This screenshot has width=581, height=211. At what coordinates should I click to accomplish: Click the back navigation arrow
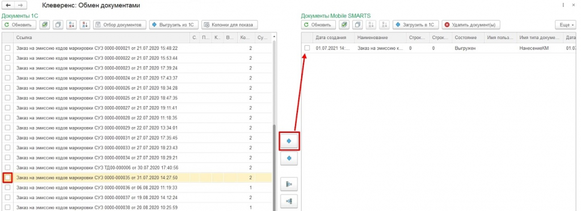coord(8,6)
